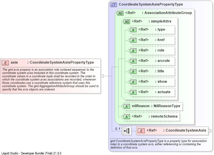Click the A icon of nilReason attribute
The height and width of the screenshot is (155, 214).
[126, 106]
